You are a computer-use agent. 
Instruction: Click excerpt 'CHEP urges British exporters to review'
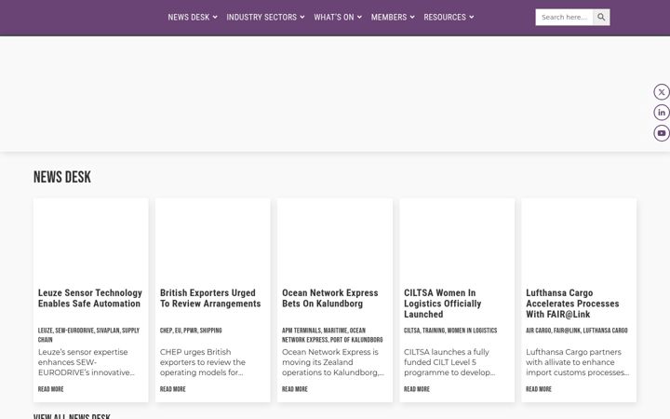tap(203, 362)
